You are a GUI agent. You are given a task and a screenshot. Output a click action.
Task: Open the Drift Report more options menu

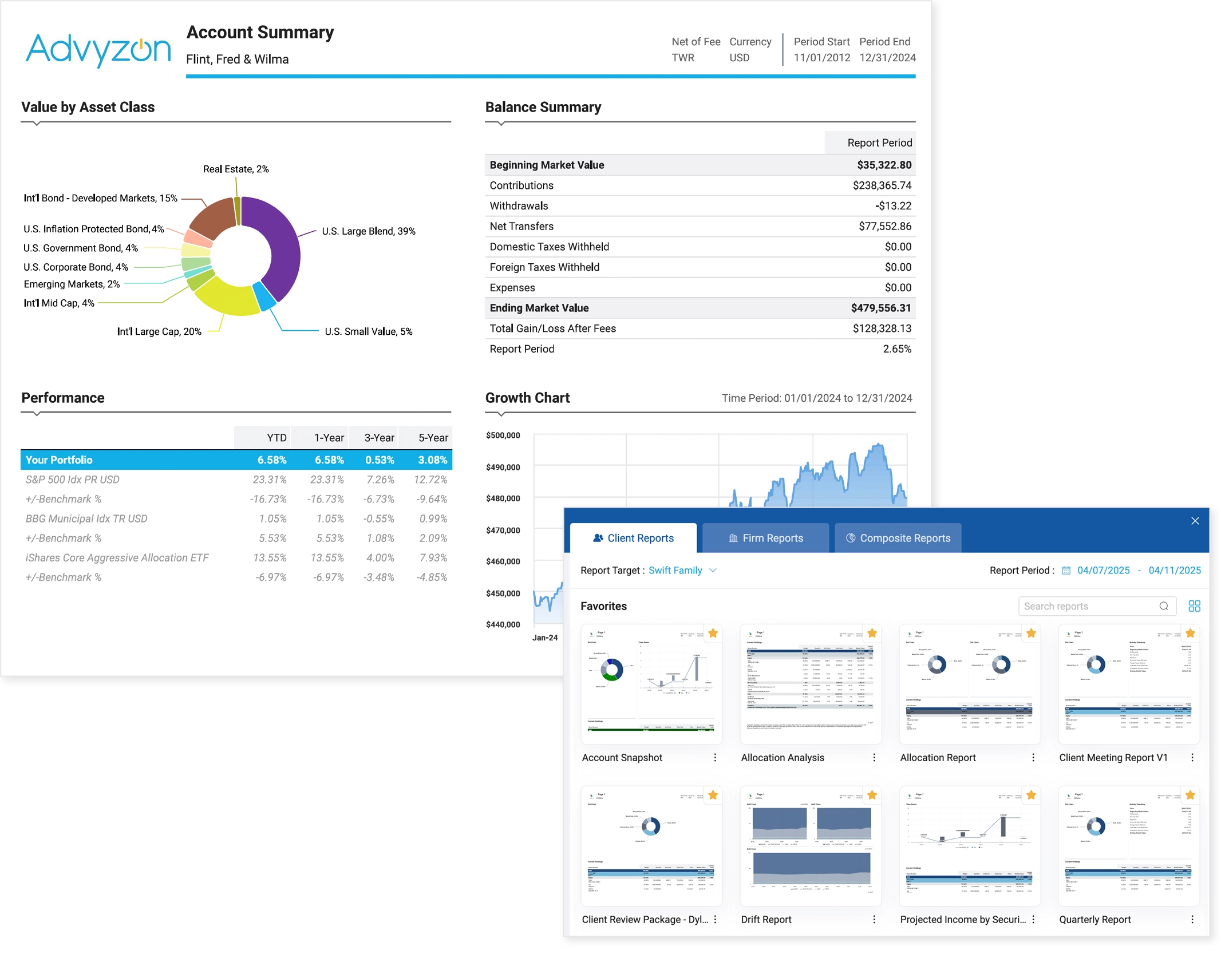[x=874, y=920]
